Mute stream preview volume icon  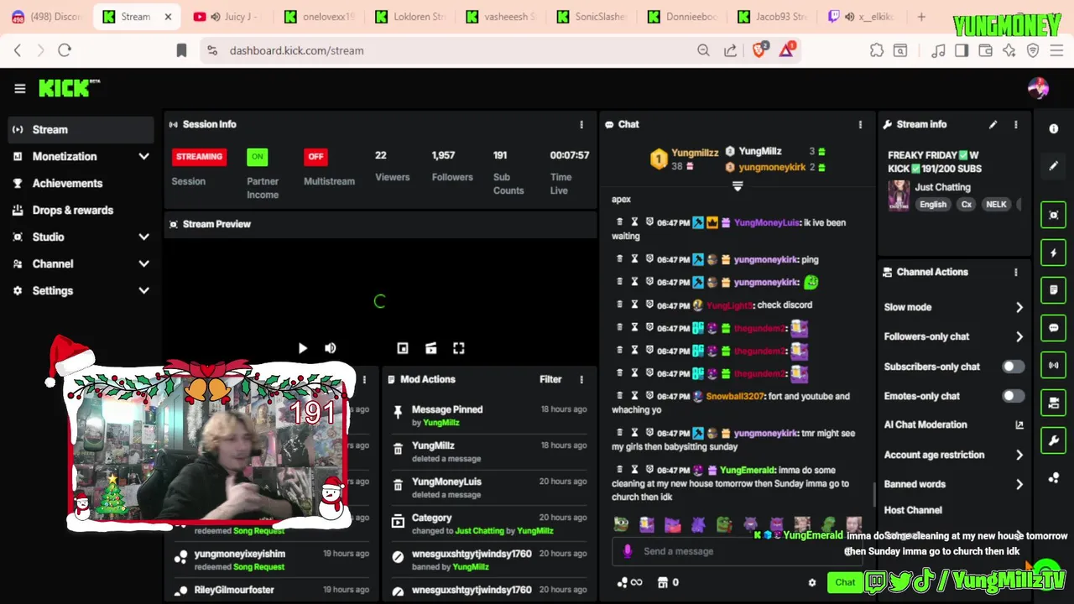coord(331,348)
